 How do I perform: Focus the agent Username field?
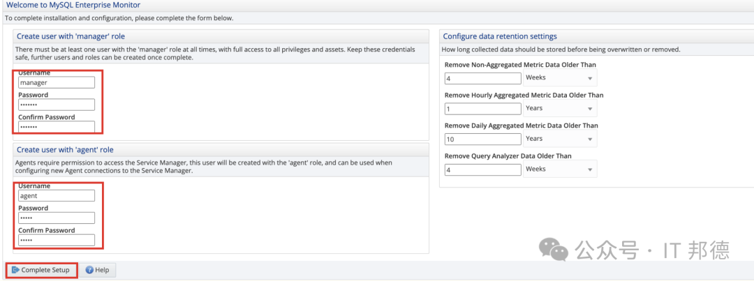click(x=57, y=196)
